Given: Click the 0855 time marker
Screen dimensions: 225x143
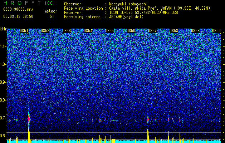Looking at the screenshot, I should click(109, 31).
